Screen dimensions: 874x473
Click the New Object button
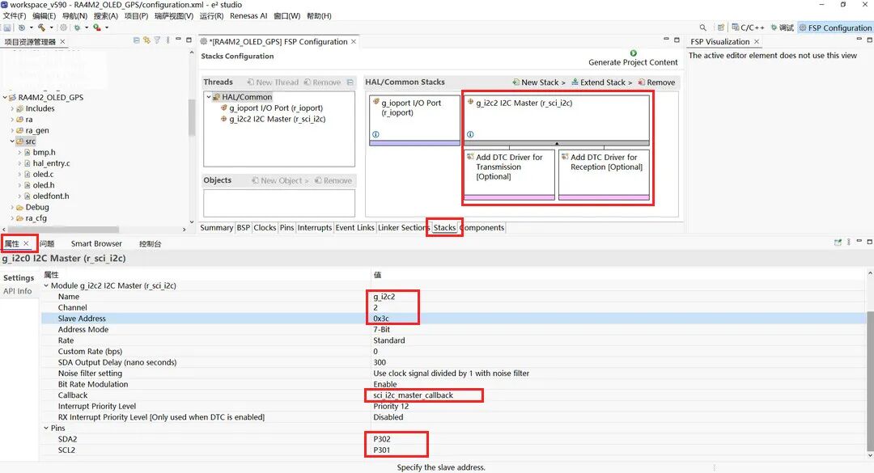click(x=280, y=180)
